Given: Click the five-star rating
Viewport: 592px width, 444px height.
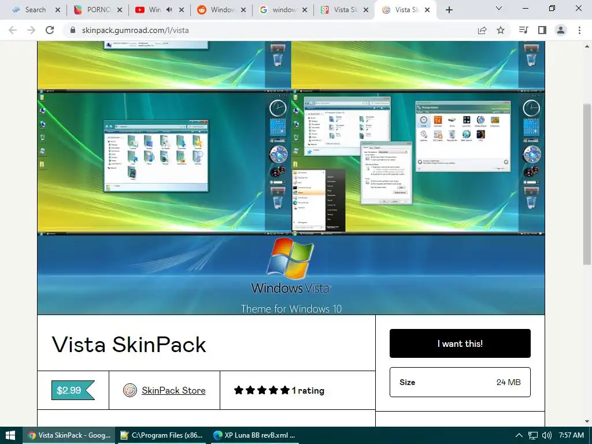Looking at the screenshot, I should (x=262, y=390).
